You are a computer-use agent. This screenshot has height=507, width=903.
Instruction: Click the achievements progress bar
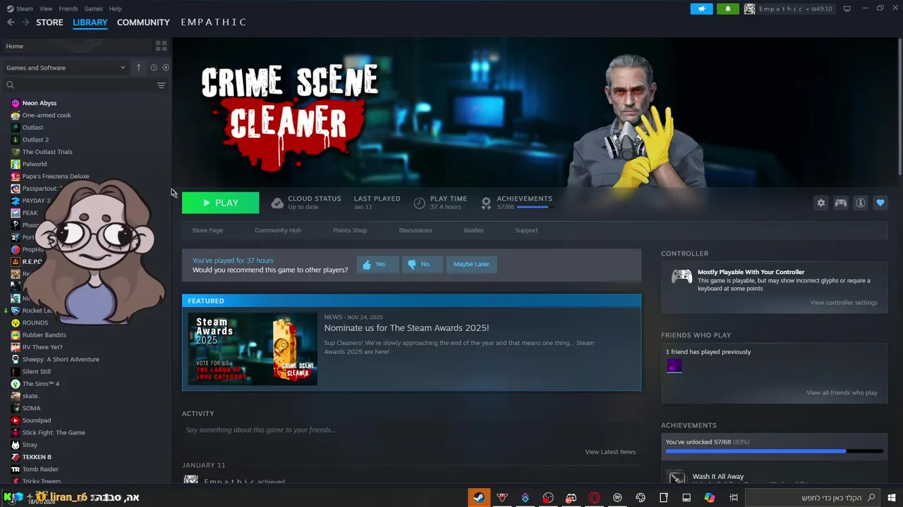[x=774, y=451]
